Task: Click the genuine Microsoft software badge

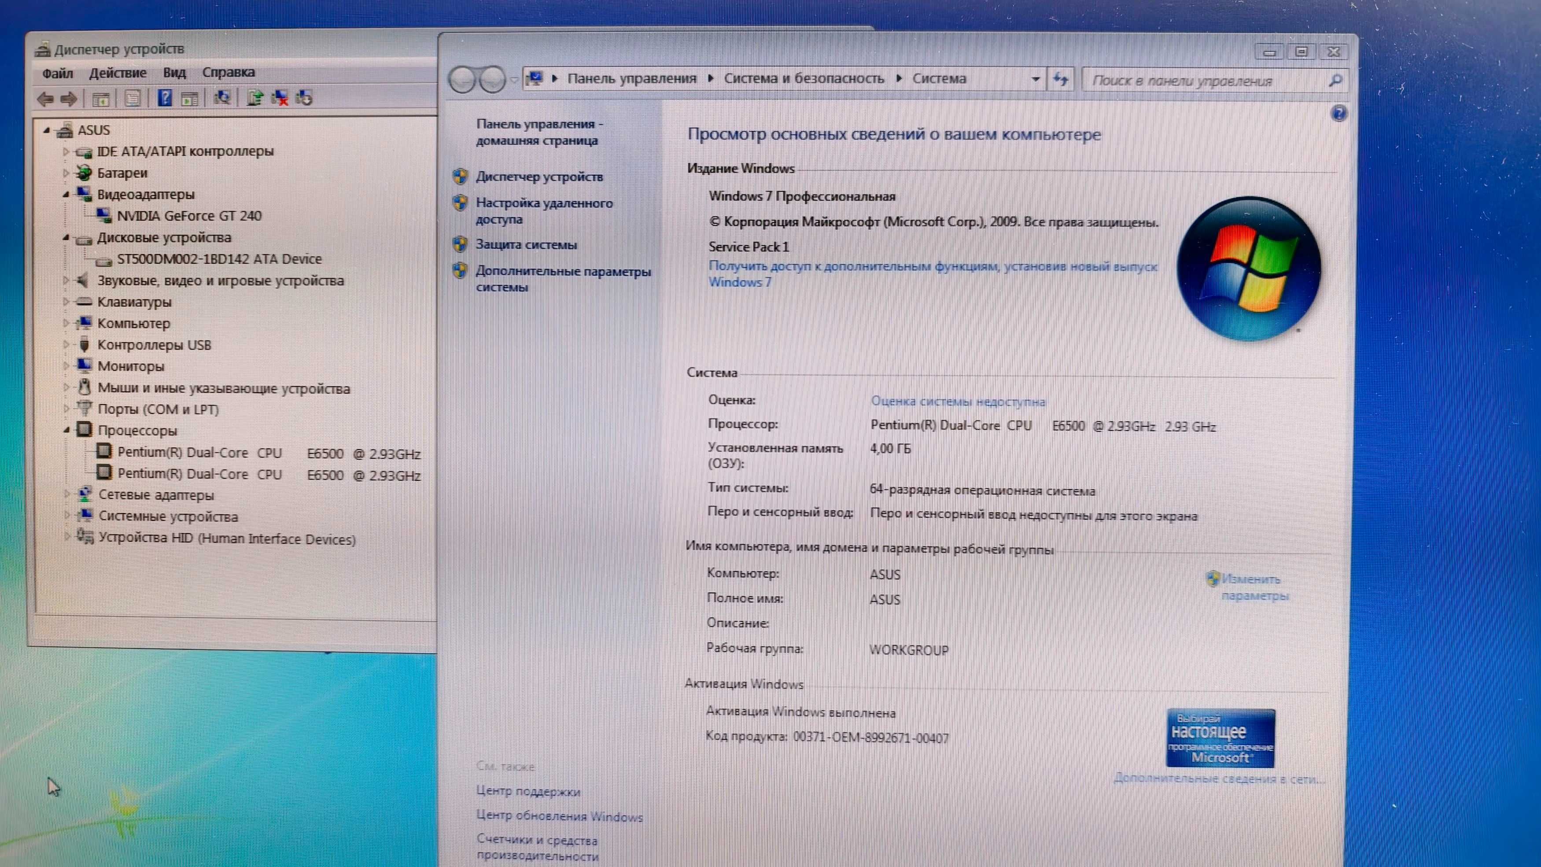Action: 1220,738
